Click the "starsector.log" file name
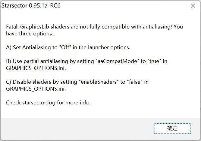Image resolution: width=201 pixels, height=141 pixels. pyautogui.click(x=39, y=103)
